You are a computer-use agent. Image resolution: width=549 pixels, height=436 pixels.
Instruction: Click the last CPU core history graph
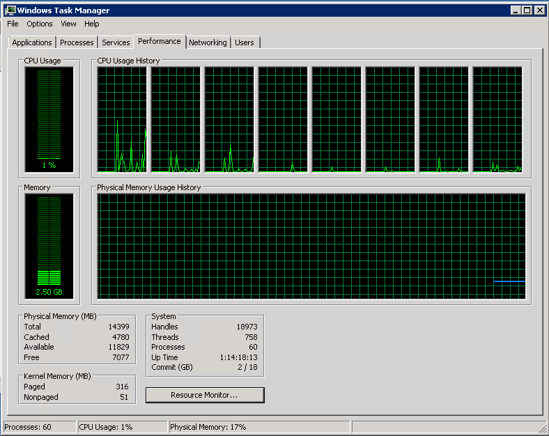497,120
